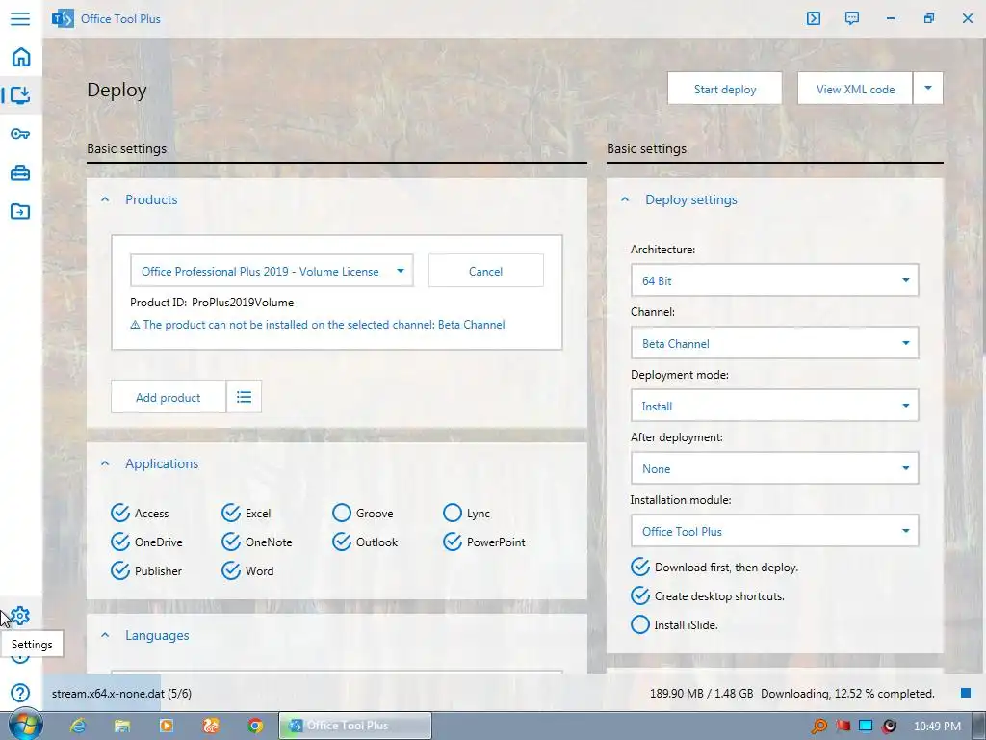The image size is (986, 740).
Task: Open Action Center flag tray icon
Action: (843, 727)
